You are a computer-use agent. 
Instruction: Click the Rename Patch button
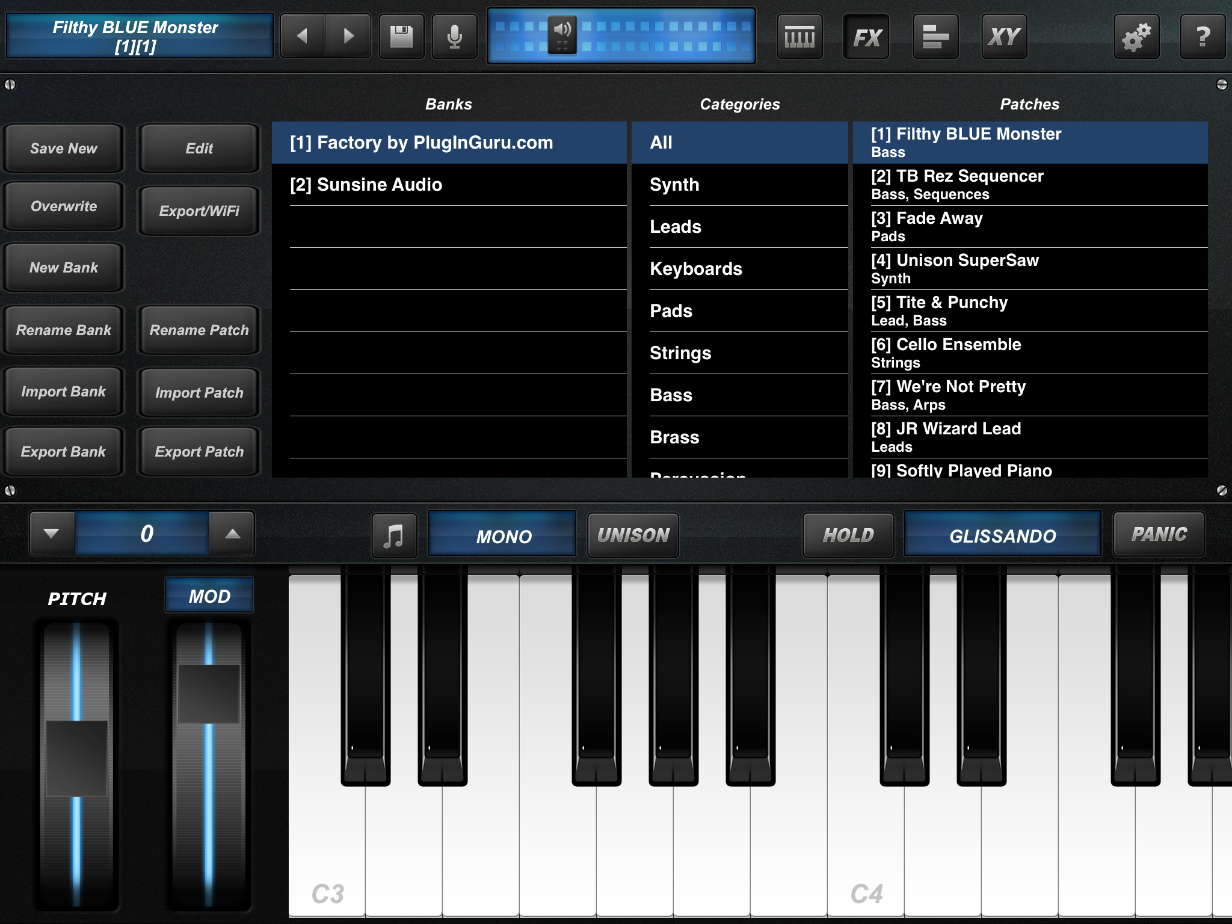click(199, 330)
